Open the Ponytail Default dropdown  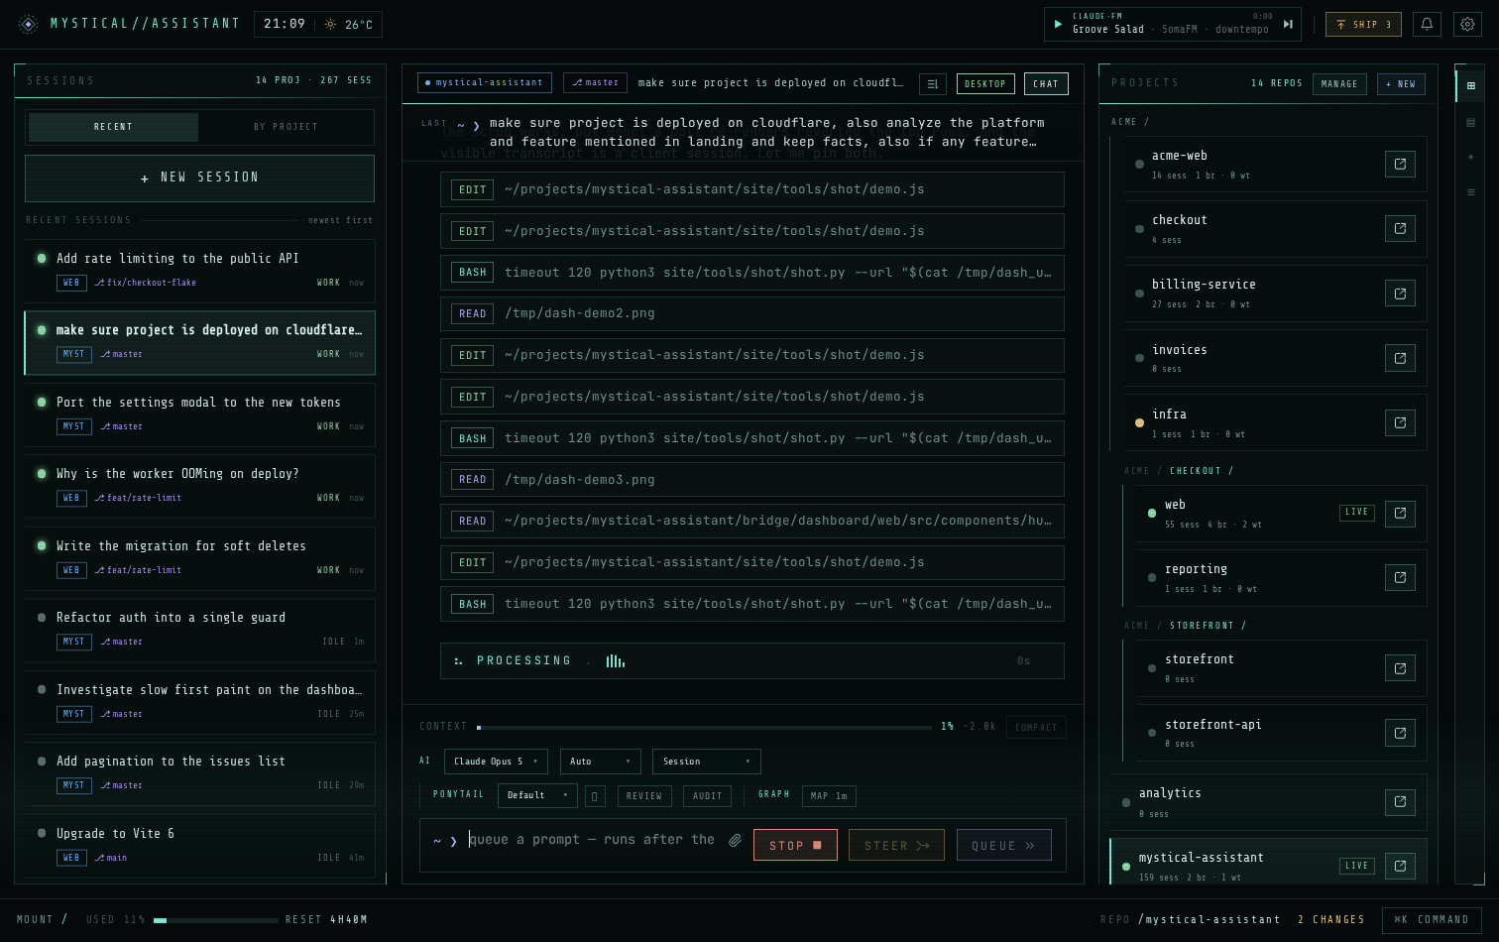coord(537,795)
